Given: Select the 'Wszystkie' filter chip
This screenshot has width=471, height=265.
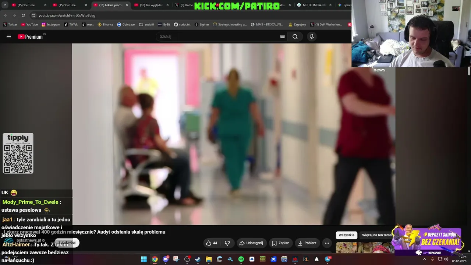Looking at the screenshot, I should [x=346, y=235].
